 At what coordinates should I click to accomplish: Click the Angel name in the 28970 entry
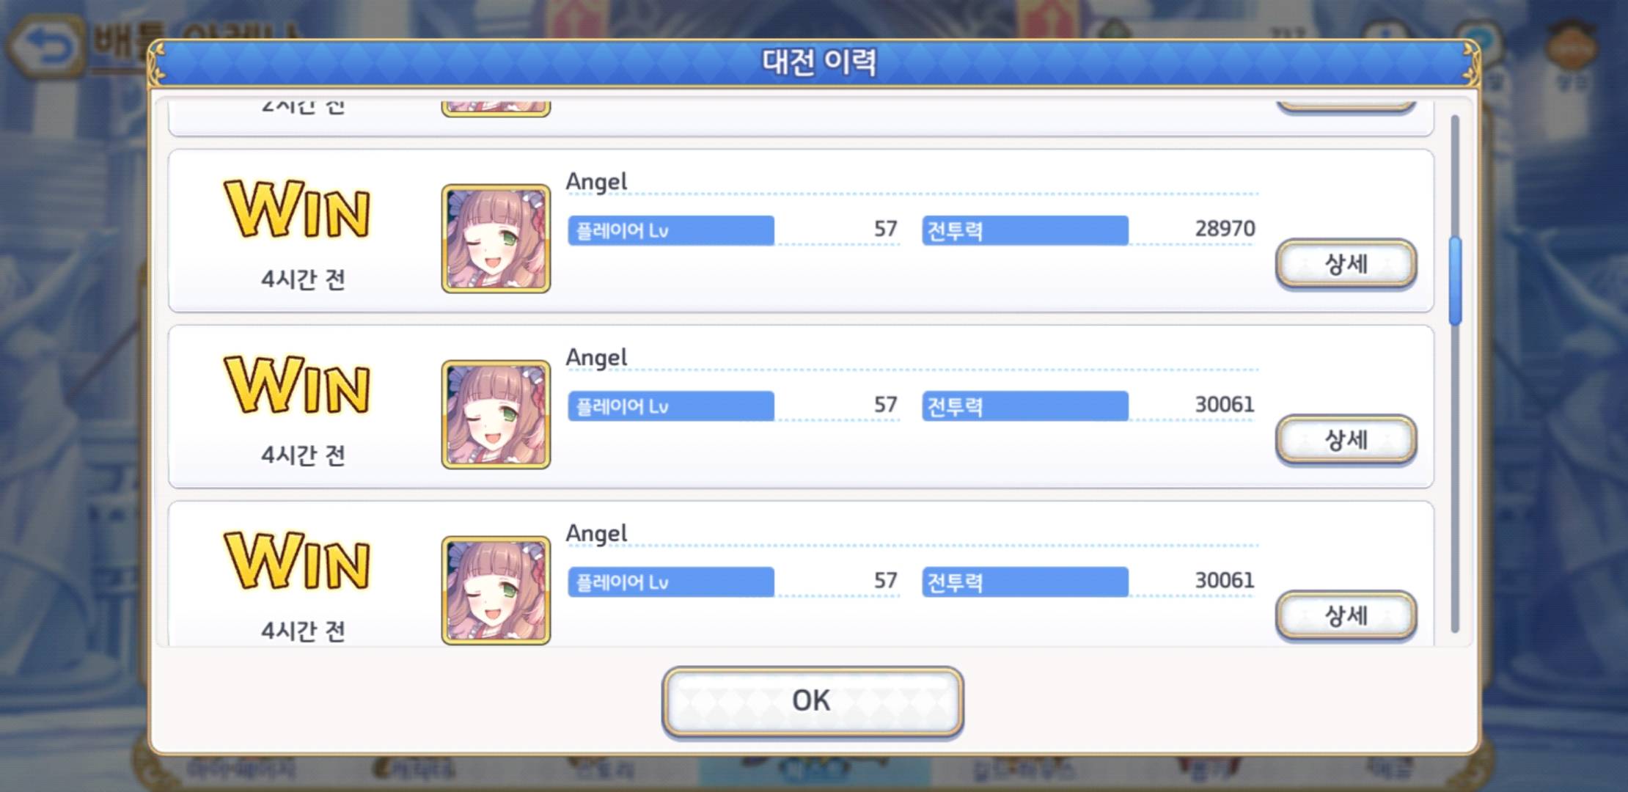(x=596, y=181)
